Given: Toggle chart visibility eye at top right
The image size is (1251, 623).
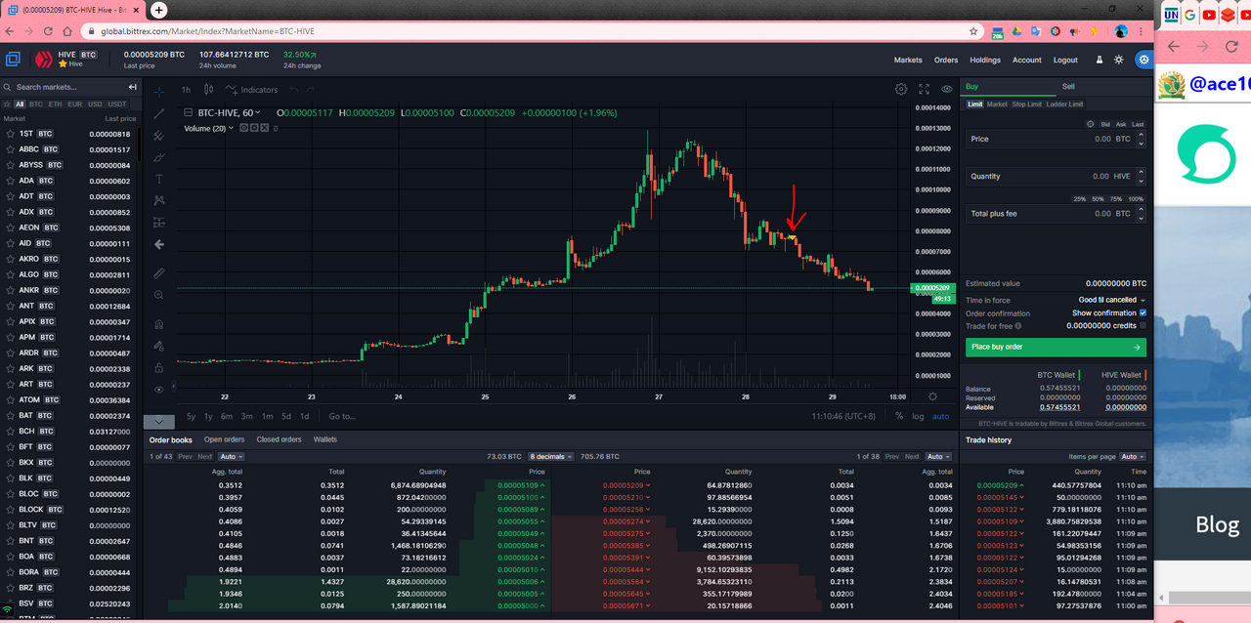Looking at the screenshot, I should [946, 89].
